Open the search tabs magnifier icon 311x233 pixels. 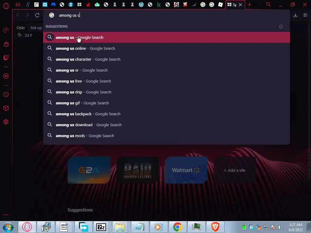pos(268,4)
